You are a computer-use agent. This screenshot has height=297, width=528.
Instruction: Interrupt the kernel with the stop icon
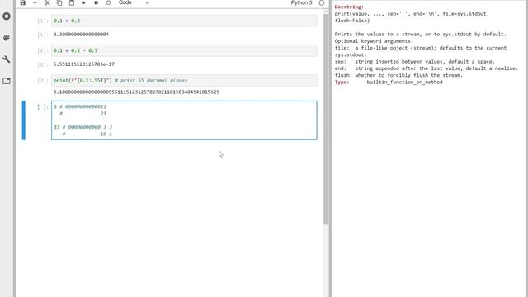(96, 2)
